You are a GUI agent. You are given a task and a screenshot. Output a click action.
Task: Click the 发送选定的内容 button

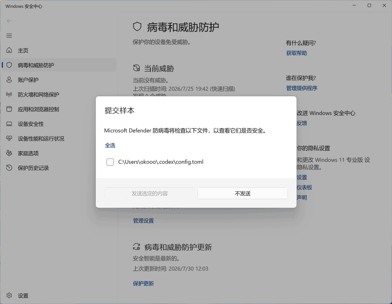[x=150, y=193]
